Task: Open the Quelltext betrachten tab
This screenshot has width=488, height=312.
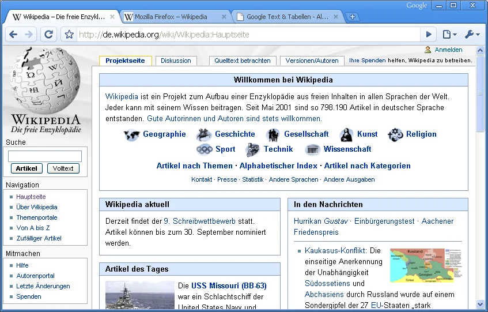Action: tap(243, 61)
